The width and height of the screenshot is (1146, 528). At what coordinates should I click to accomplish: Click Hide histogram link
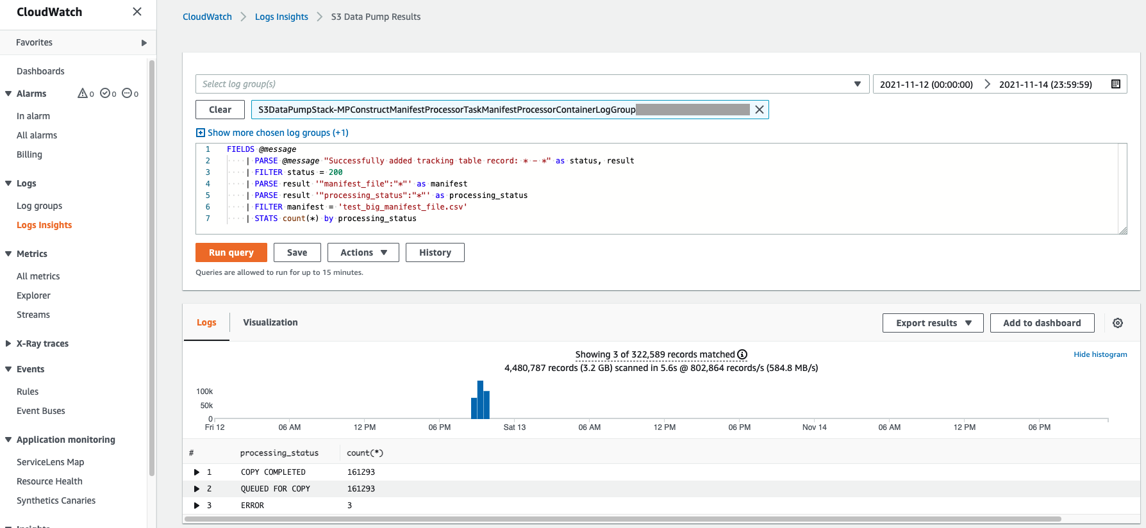point(1100,354)
